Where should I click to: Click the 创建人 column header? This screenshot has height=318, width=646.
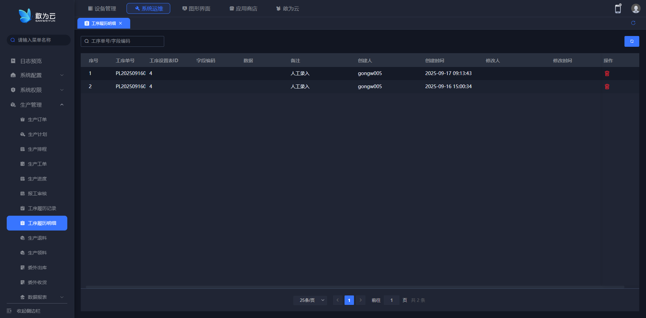click(365, 61)
